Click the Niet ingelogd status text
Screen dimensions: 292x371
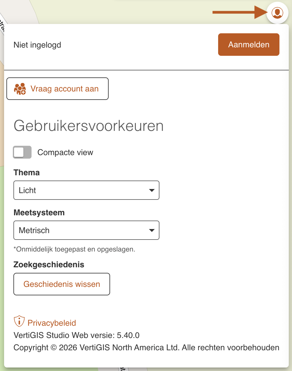click(37, 45)
